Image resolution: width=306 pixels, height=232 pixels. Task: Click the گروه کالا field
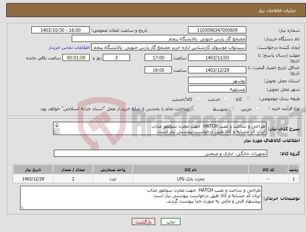click(161, 153)
